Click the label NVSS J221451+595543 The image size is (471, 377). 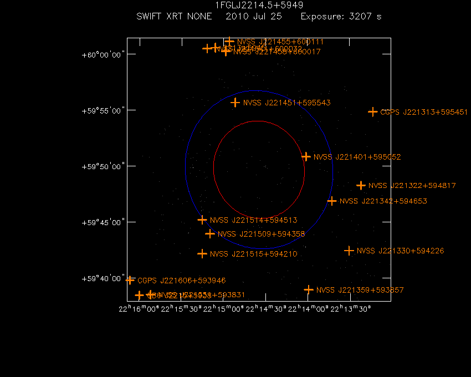(x=287, y=103)
